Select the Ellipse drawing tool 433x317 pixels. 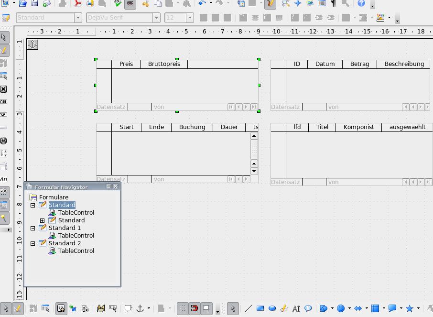272,308
